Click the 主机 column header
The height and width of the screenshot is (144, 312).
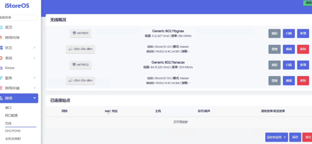tap(158, 111)
